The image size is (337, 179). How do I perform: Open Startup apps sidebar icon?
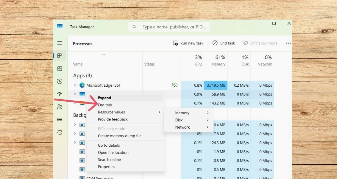[x=59, y=94]
